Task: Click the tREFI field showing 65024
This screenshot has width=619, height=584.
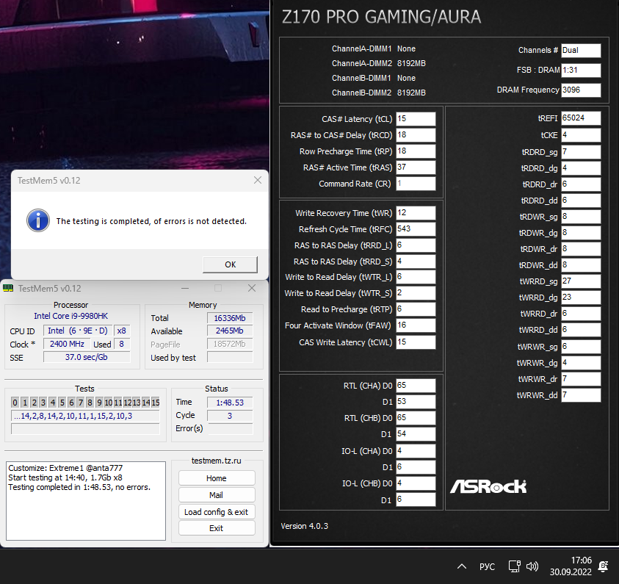Action: [581, 118]
